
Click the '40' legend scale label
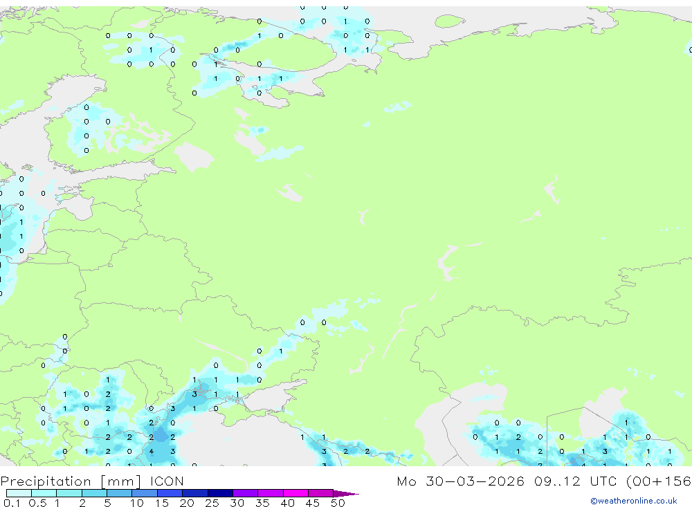click(x=287, y=503)
